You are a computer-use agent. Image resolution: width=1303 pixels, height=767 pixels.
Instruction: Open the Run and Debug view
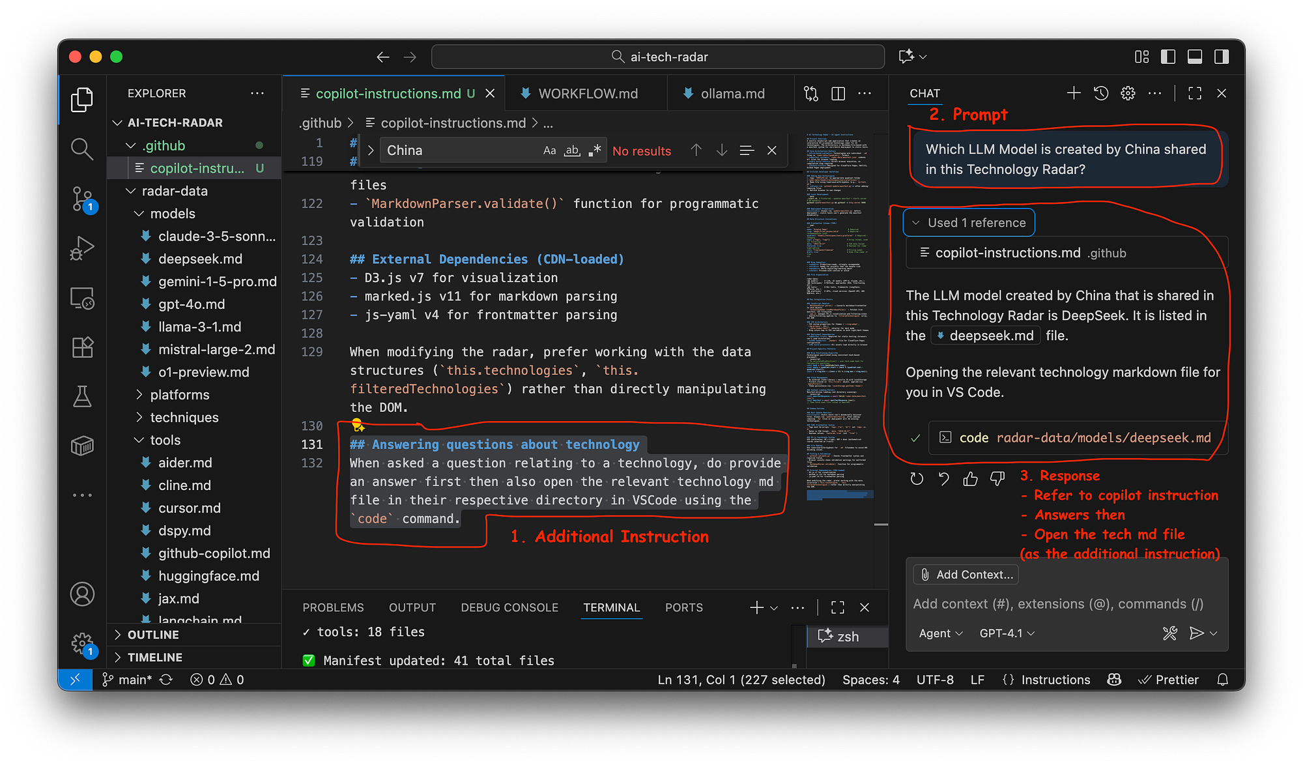82,248
